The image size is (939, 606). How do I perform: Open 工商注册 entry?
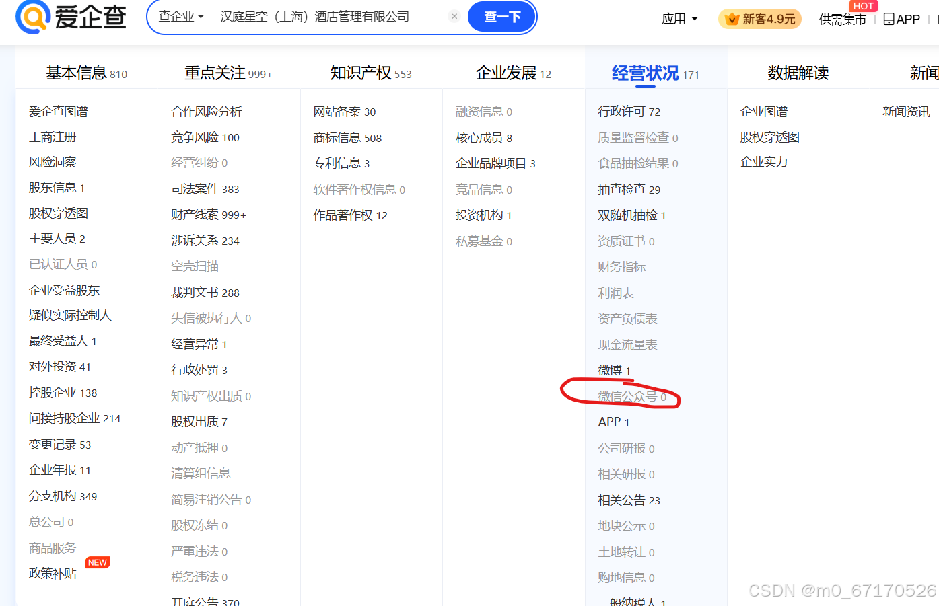point(53,137)
